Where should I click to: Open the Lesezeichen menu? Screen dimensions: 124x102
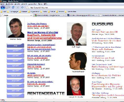coord(33,4)
